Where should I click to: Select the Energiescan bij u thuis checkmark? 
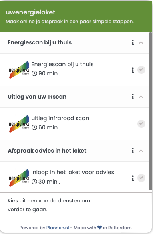tap(141, 70)
